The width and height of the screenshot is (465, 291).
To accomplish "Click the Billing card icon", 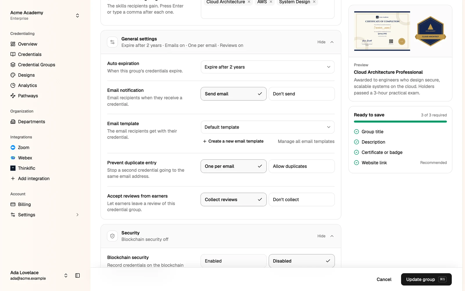I will tap(13, 204).
